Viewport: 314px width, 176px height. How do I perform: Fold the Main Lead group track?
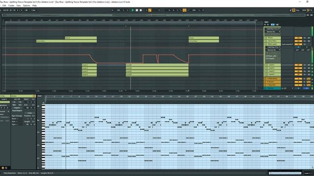266,44
